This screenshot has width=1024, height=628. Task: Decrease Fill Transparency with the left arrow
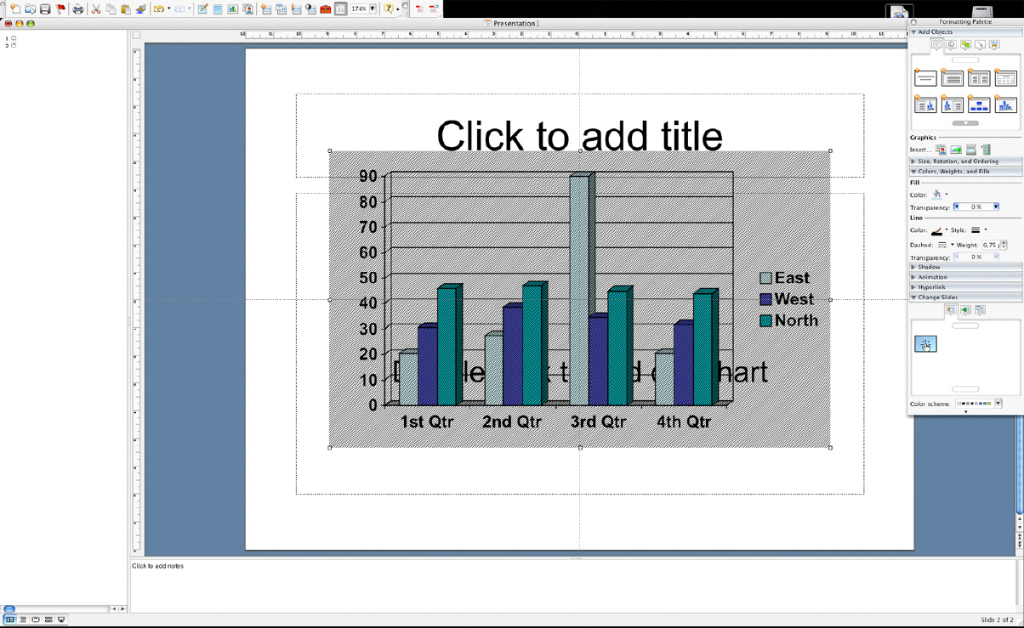[x=957, y=207]
